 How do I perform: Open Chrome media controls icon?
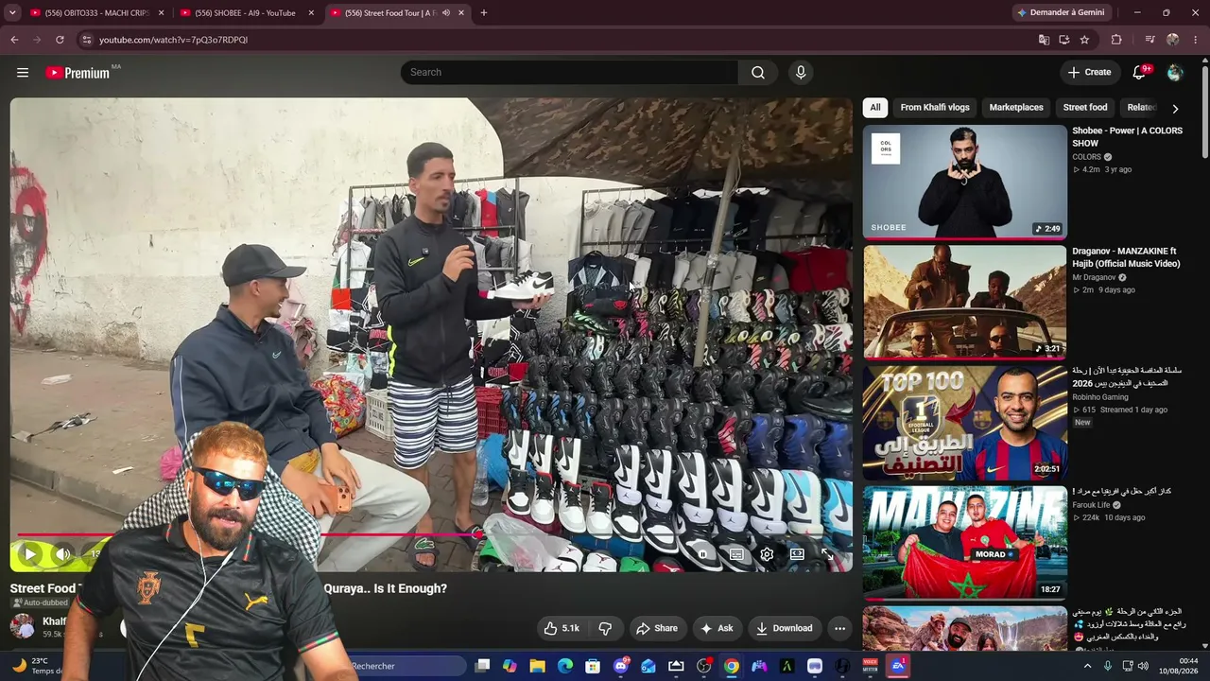point(1149,40)
